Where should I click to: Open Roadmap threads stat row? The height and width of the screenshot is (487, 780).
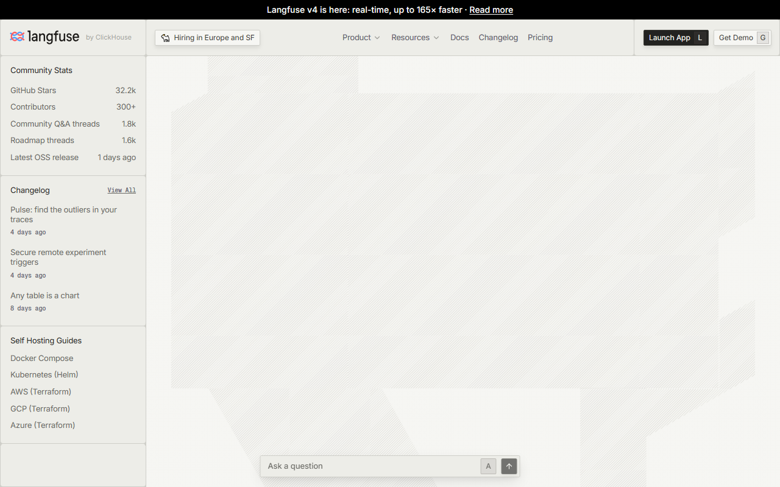73,141
